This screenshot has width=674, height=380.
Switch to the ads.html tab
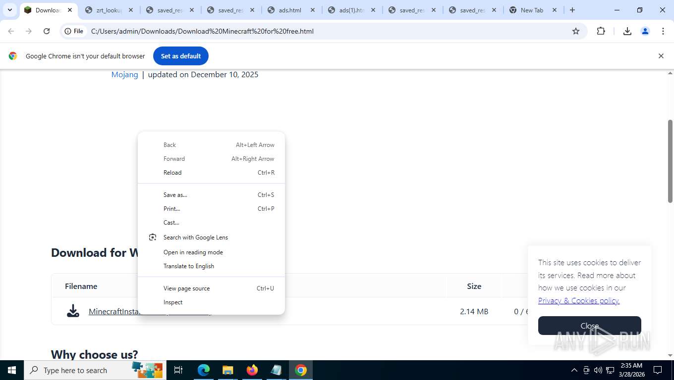pos(291,10)
